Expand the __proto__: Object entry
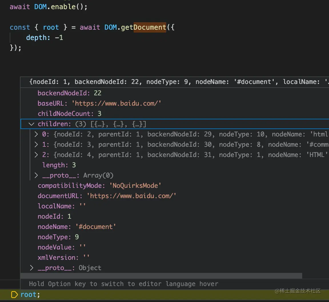The width and height of the screenshot is (329, 302). pos(31,268)
